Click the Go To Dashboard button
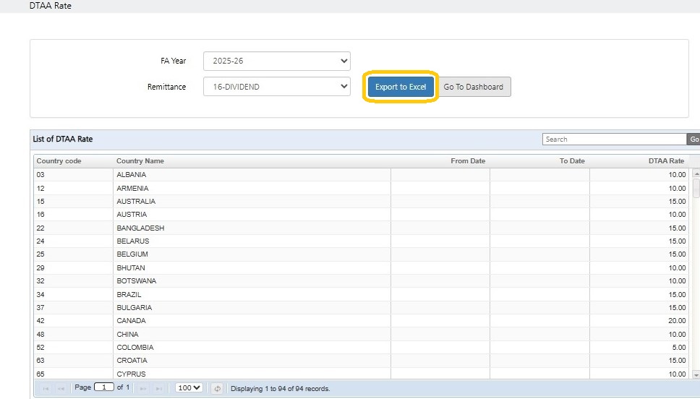 click(474, 87)
